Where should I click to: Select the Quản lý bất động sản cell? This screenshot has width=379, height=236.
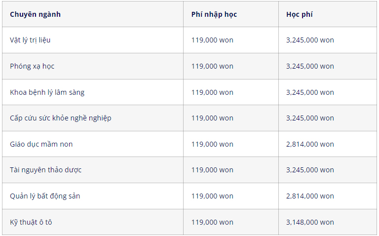93,196
